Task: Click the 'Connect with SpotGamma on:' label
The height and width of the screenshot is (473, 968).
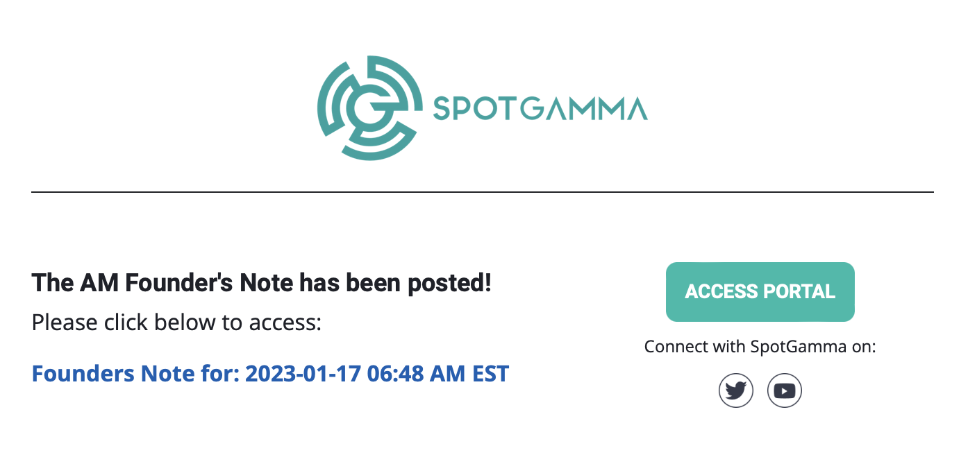Action: tap(760, 347)
